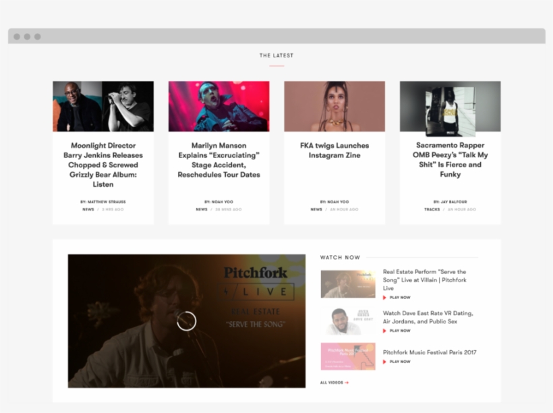
Task: Click the Barry Jenkins article thumbnail image
Action: click(x=103, y=106)
